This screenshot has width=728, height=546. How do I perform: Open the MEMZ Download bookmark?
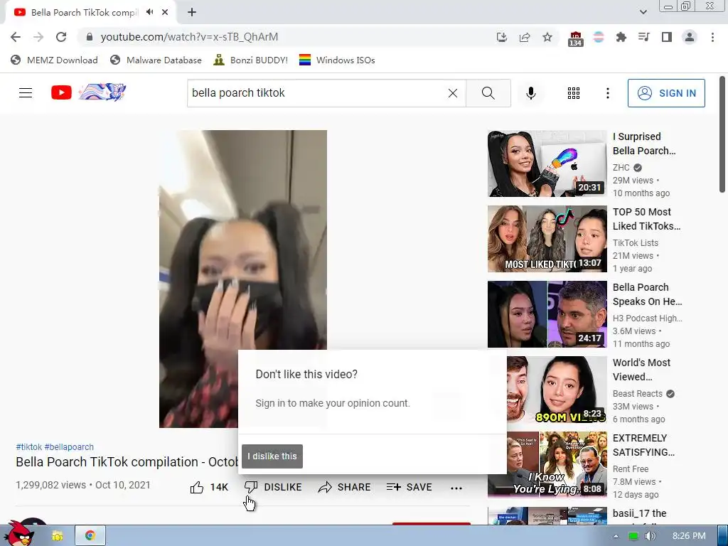point(54,60)
